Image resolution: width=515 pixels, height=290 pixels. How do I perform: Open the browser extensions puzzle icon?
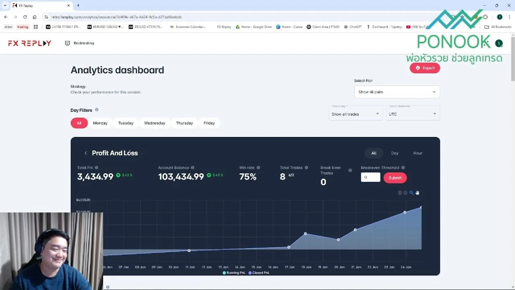tap(485, 17)
